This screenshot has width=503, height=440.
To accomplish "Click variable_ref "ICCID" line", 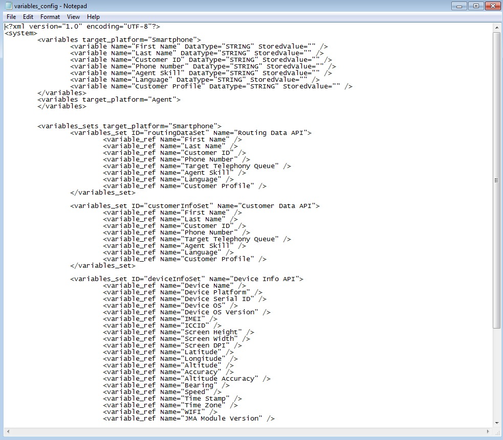I will click(x=162, y=326).
